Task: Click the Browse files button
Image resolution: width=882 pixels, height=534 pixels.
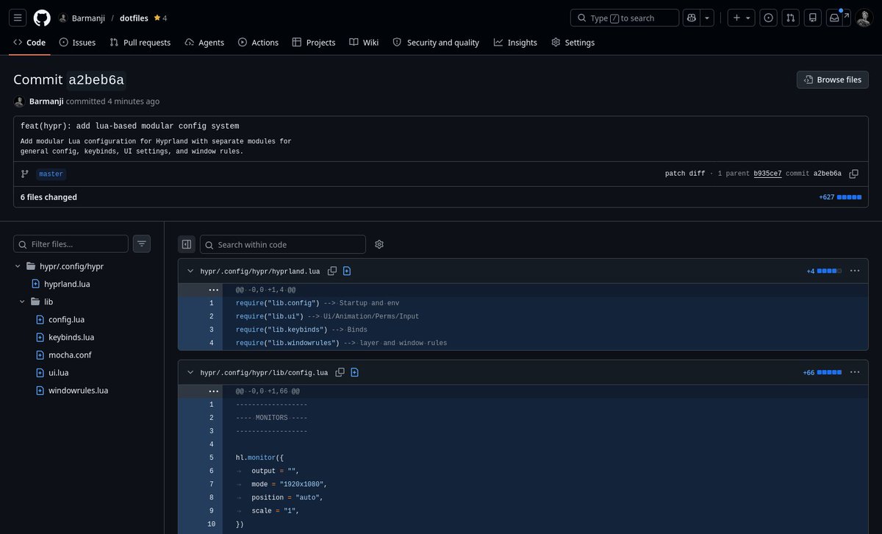Action: click(833, 79)
